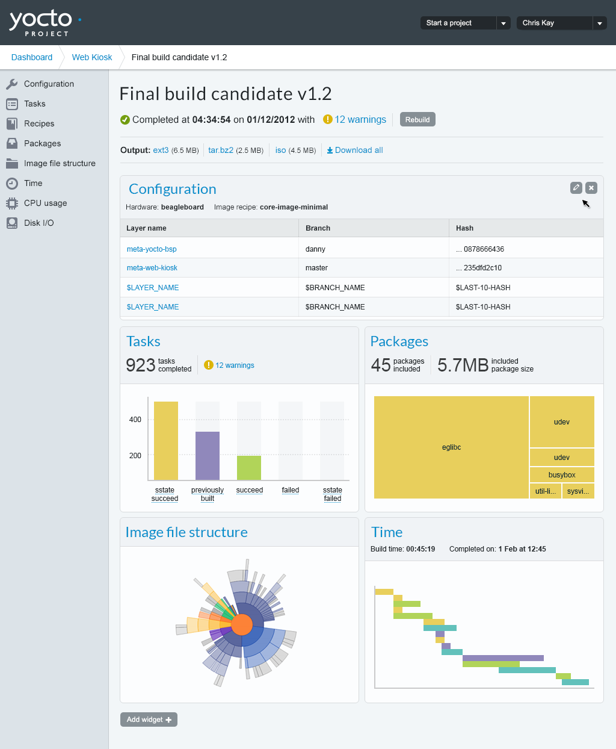Image resolution: width=616 pixels, height=749 pixels.
Task: Click the Packages box icon in sidebar
Action: point(11,144)
